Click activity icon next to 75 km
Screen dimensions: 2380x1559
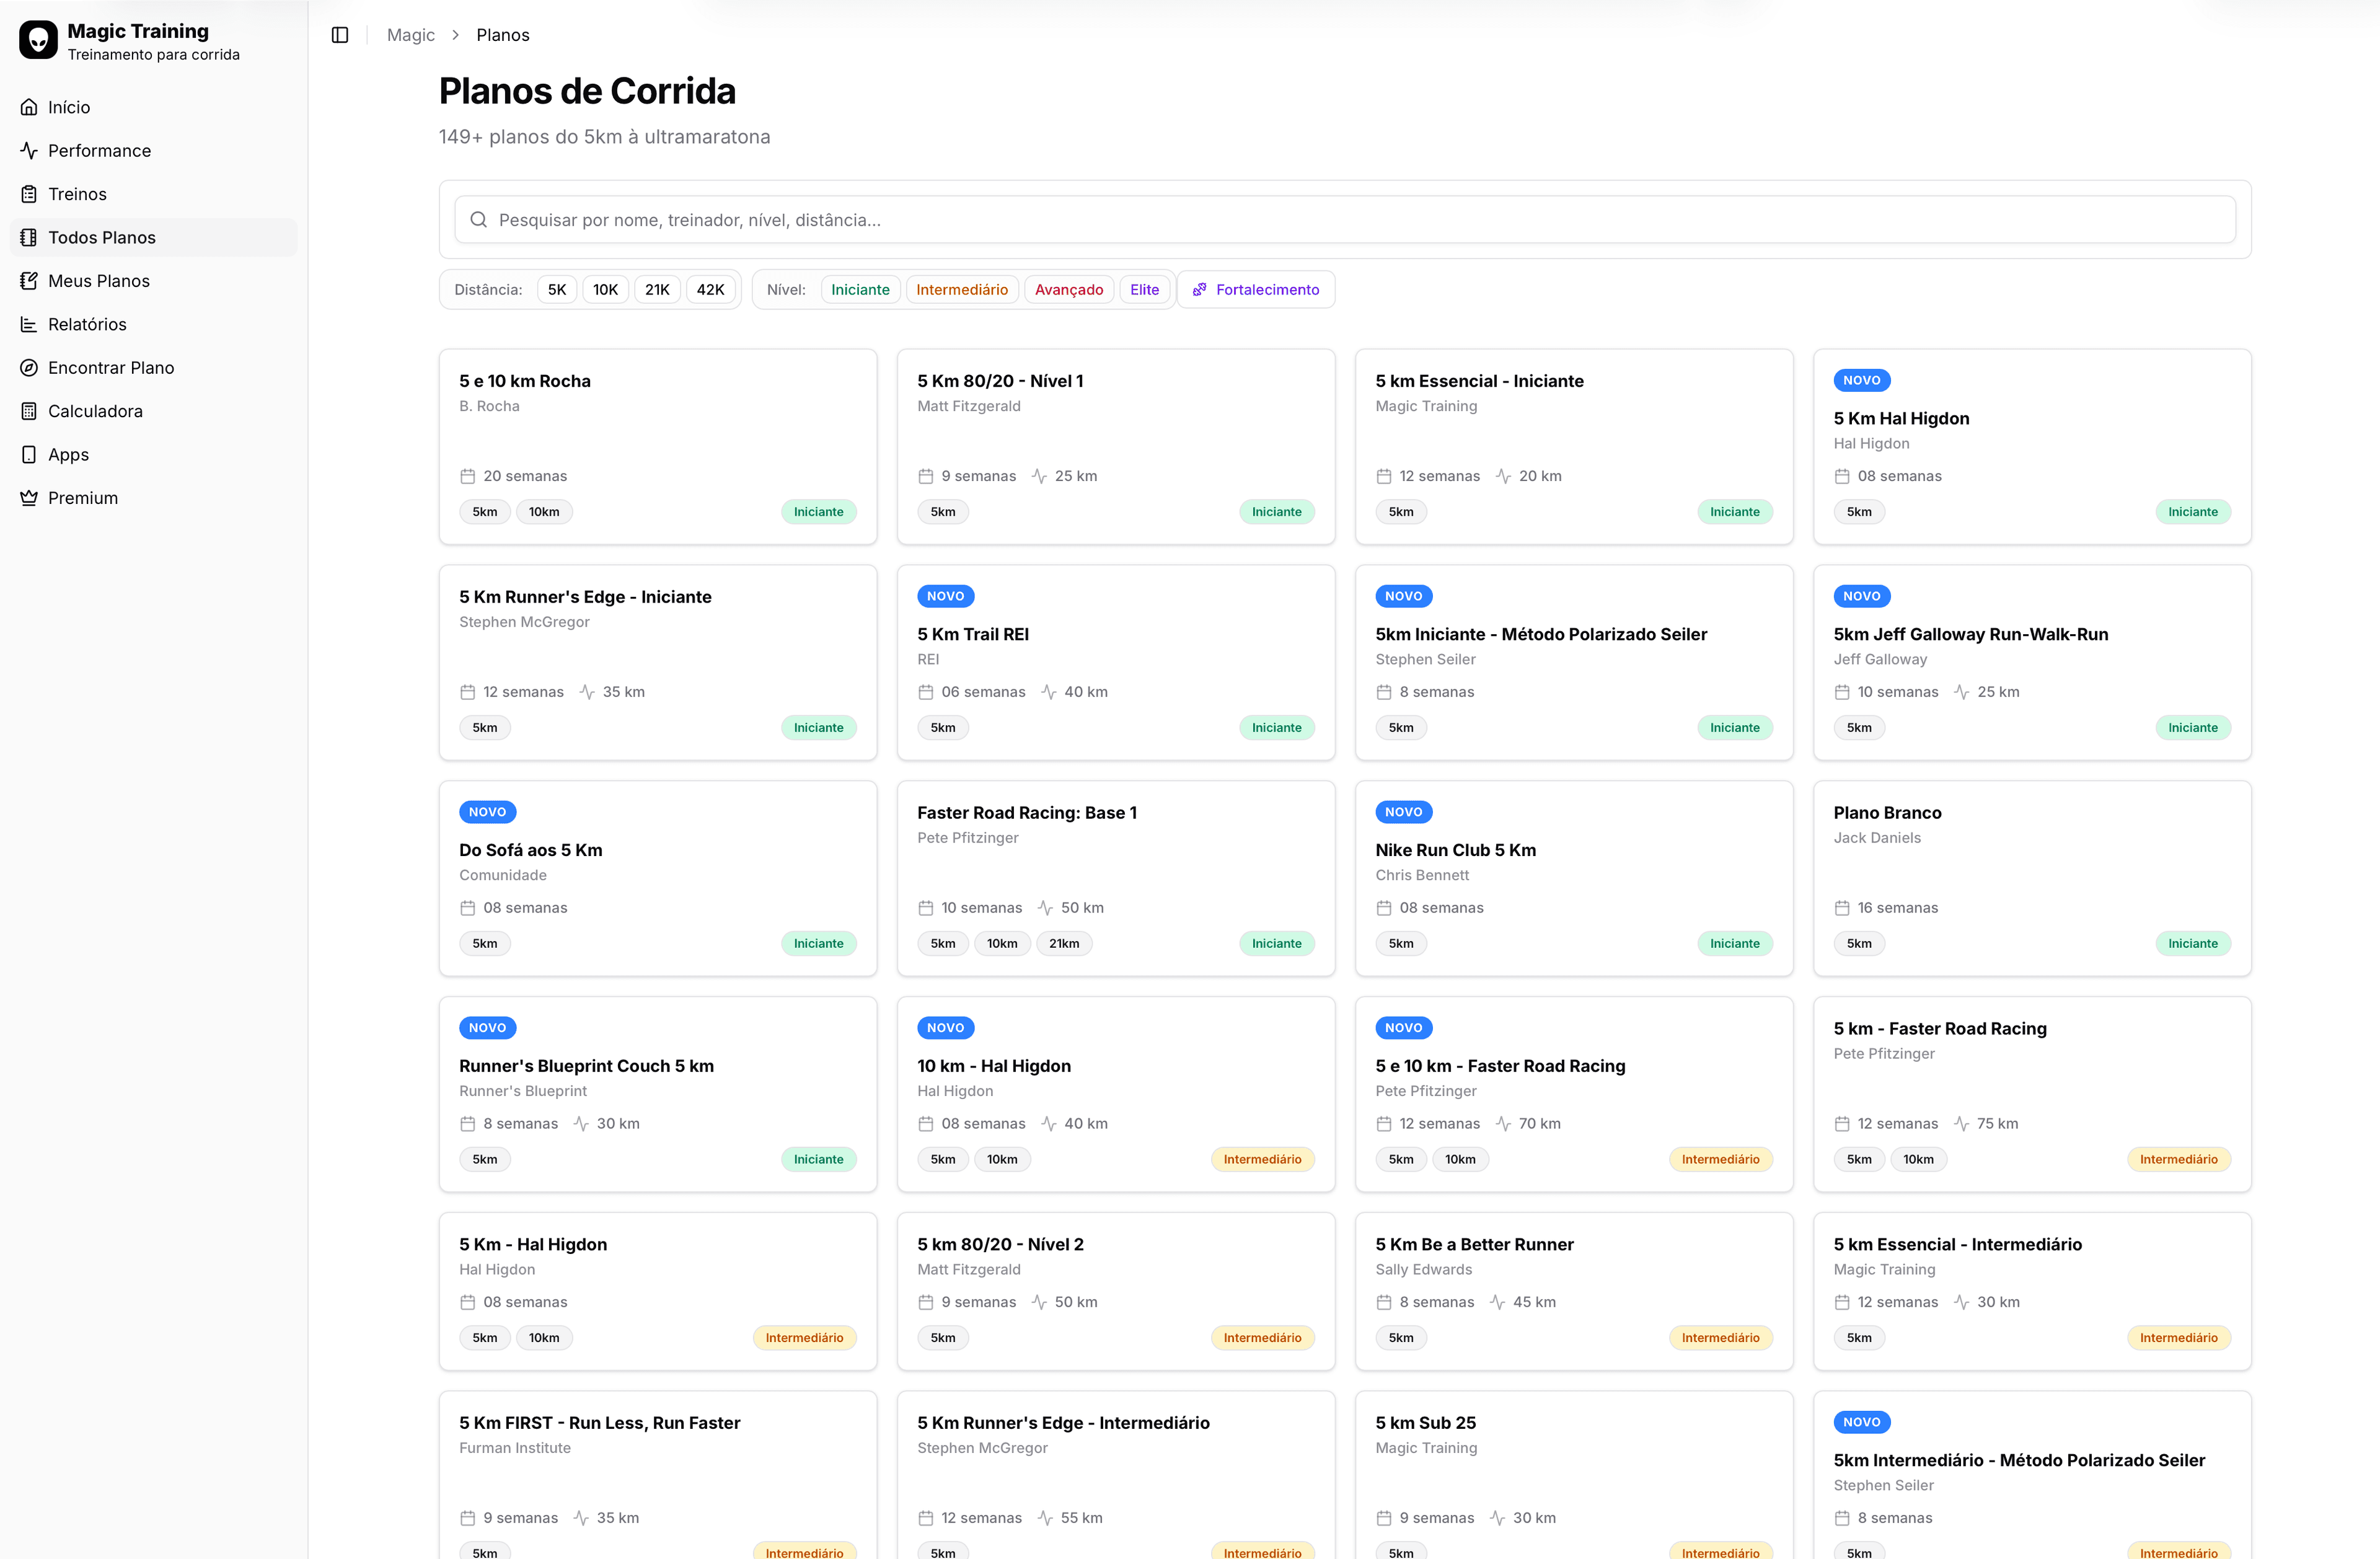pos(1961,1124)
